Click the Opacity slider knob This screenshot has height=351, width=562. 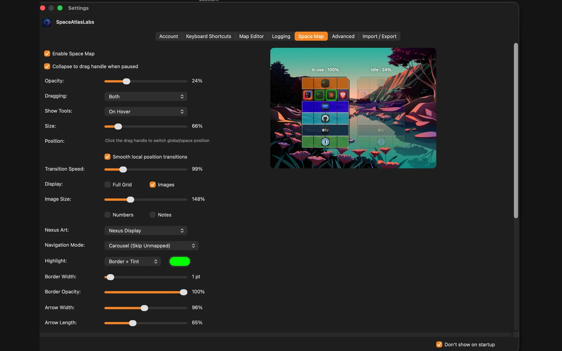coord(127,81)
